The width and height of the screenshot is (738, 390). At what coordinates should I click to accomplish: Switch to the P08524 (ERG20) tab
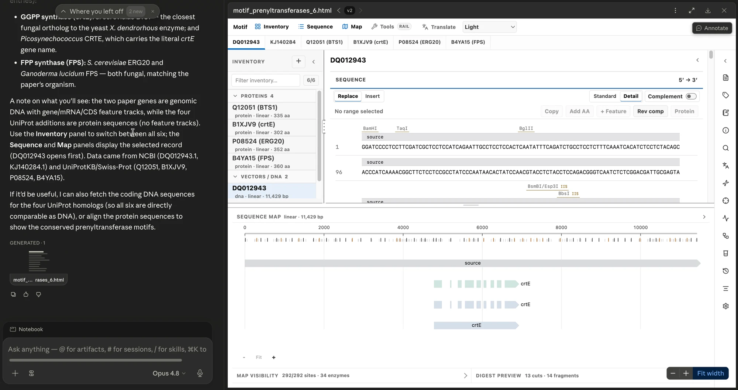(420, 42)
